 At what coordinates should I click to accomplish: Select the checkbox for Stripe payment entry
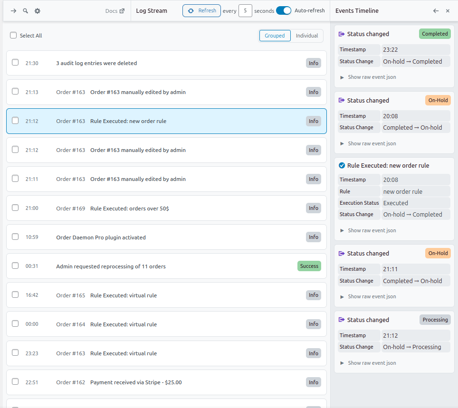click(15, 382)
